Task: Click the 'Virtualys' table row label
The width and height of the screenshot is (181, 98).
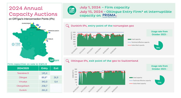Action: point(23,82)
